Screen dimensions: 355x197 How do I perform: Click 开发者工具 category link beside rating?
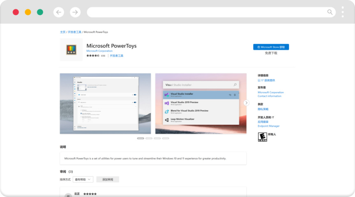(116, 56)
